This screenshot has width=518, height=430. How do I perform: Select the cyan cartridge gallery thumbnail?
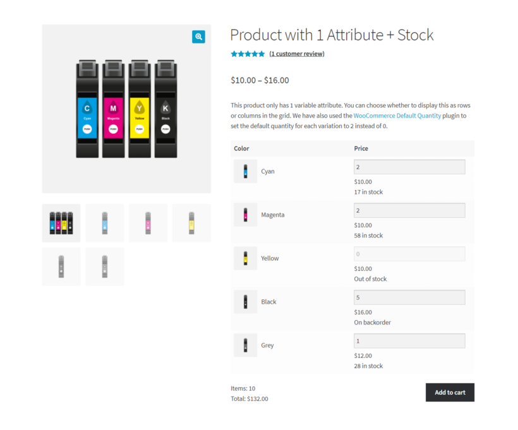click(x=104, y=223)
